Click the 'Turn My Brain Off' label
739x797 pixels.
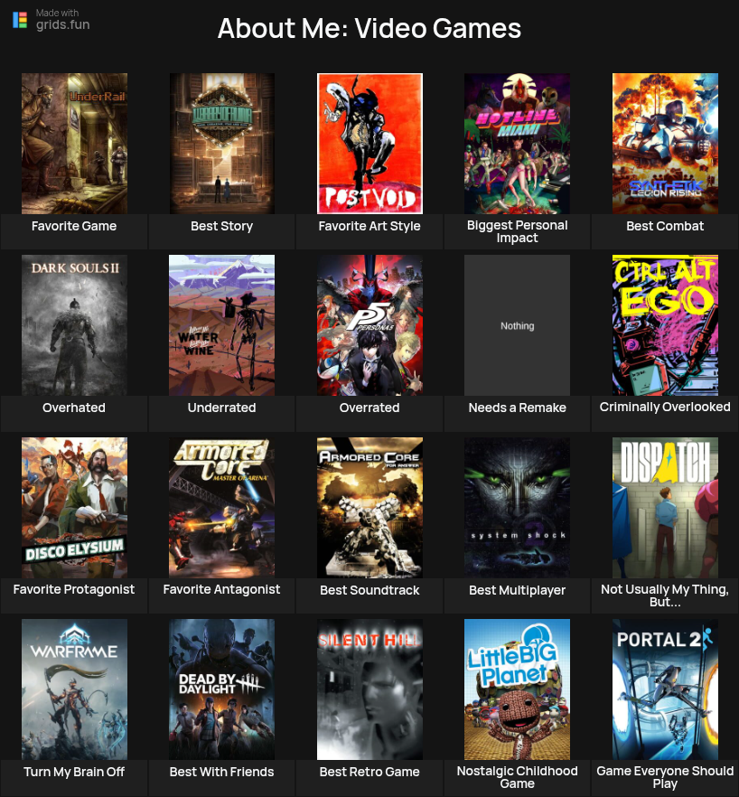[74, 772]
